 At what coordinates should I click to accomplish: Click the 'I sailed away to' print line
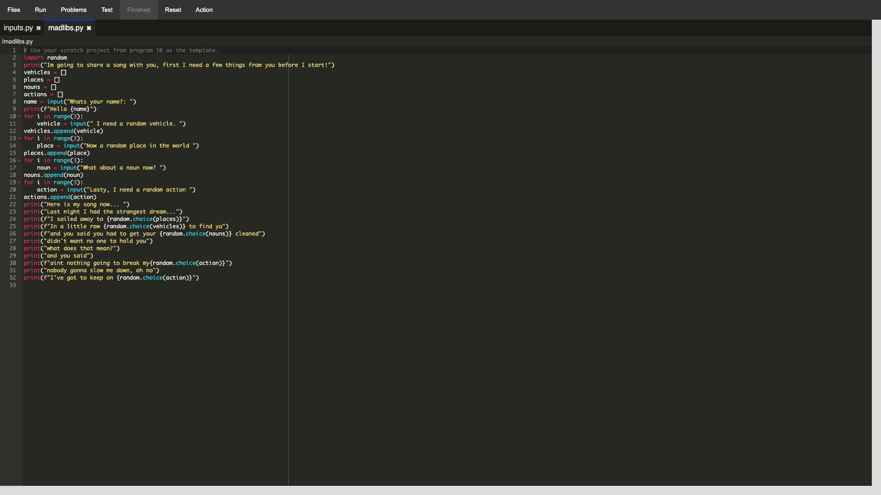click(106, 219)
